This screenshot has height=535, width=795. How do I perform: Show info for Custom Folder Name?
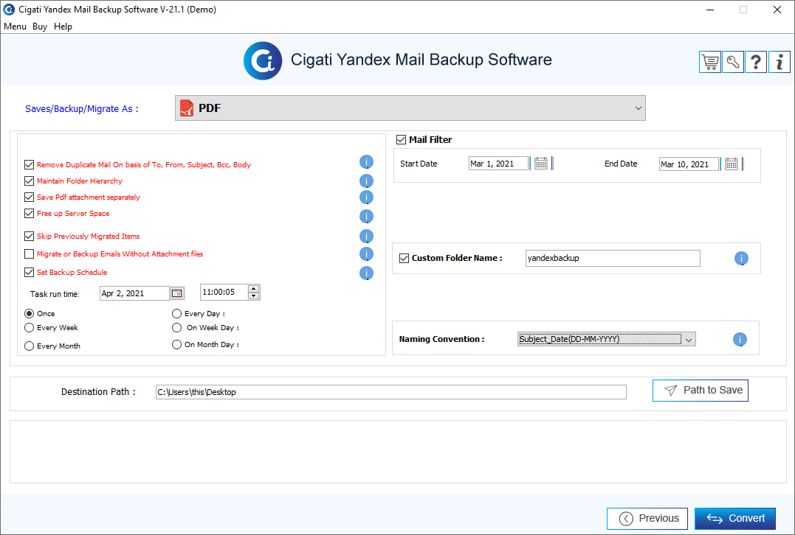[741, 259]
